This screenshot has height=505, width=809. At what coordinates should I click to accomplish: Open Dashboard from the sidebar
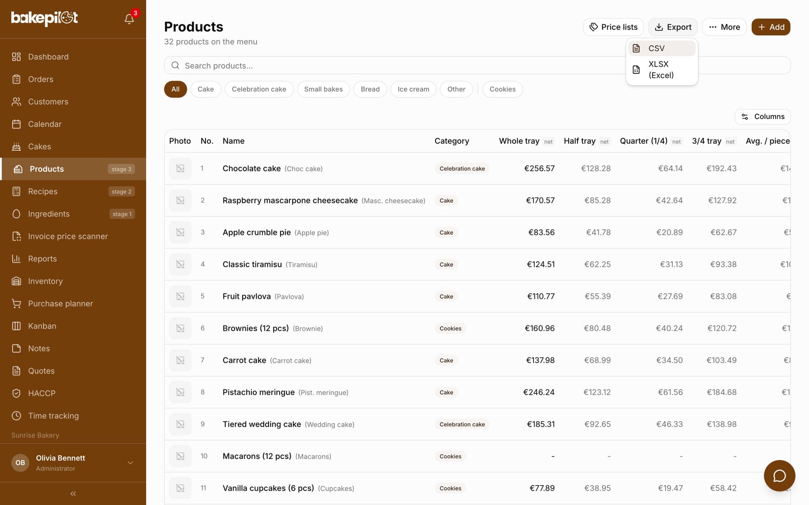click(73, 57)
